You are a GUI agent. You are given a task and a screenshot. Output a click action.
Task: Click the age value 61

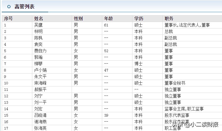[x=106, y=25]
